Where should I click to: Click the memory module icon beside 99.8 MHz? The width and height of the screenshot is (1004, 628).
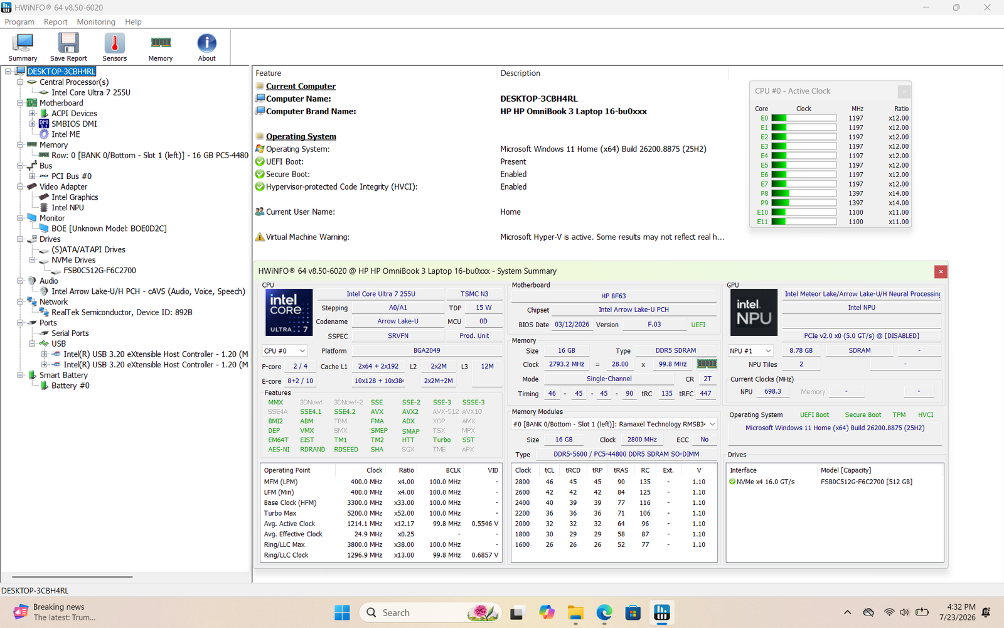[x=707, y=364]
